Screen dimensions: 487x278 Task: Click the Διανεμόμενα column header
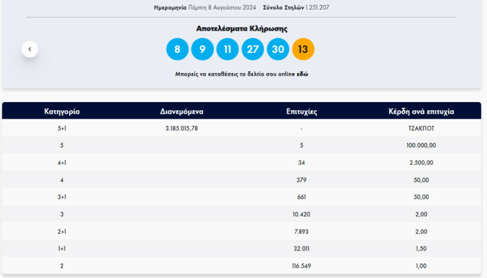(x=181, y=112)
